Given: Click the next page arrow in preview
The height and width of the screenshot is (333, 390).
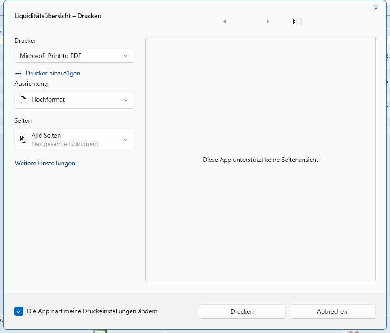Looking at the screenshot, I should 268,22.
